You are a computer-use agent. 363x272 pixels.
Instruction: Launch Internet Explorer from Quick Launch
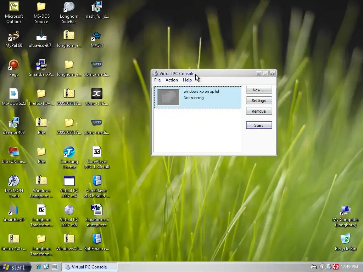pyautogui.click(x=38, y=267)
